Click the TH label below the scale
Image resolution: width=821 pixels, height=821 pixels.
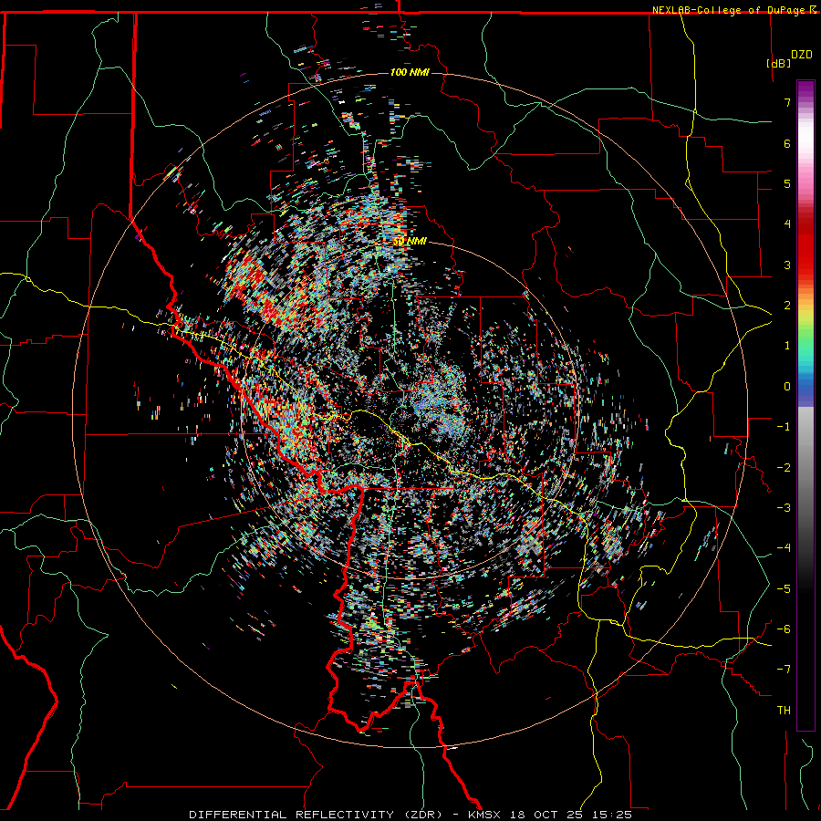tap(784, 710)
